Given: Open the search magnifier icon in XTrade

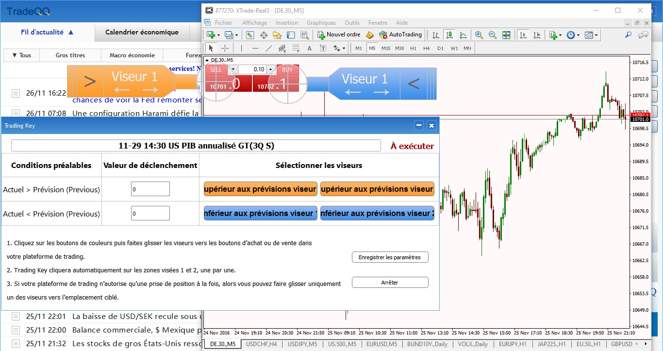Looking at the screenshot, I should tap(628, 35).
